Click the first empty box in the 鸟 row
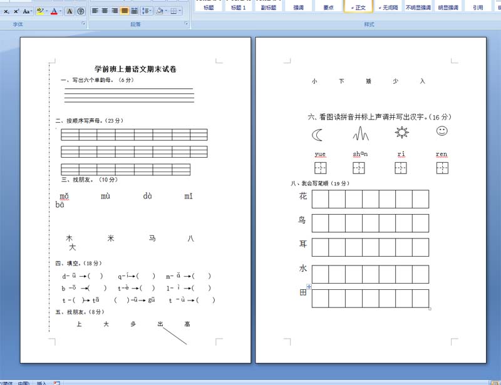This screenshot has width=501, height=385. 320,223
